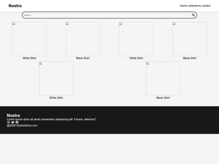Click the @2026 NostraSelva.com copyright text
Image resolution: width=219 pixels, height=164 pixels.
(x=22, y=126)
